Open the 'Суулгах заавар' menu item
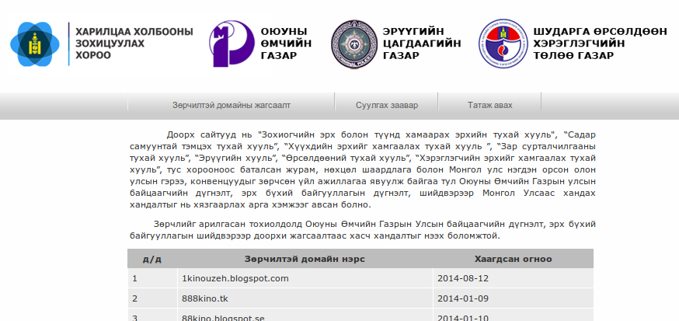This screenshot has height=321, width=679. (386, 106)
